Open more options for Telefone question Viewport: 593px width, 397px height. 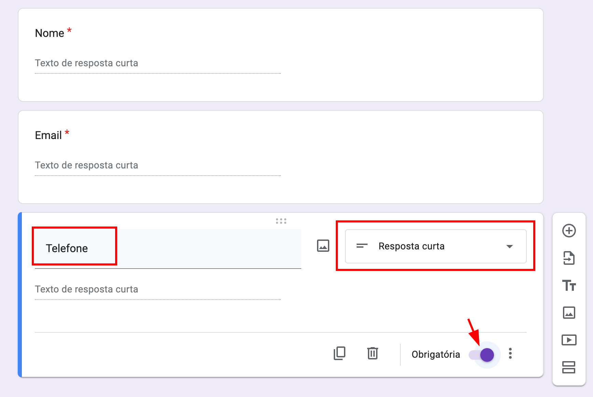click(x=510, y=353)
